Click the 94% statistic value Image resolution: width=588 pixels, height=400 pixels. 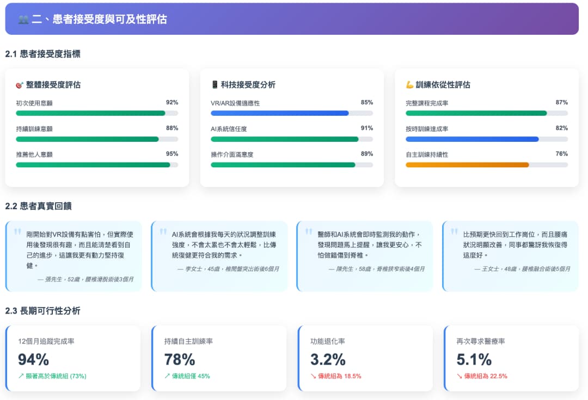click(33, 360)
